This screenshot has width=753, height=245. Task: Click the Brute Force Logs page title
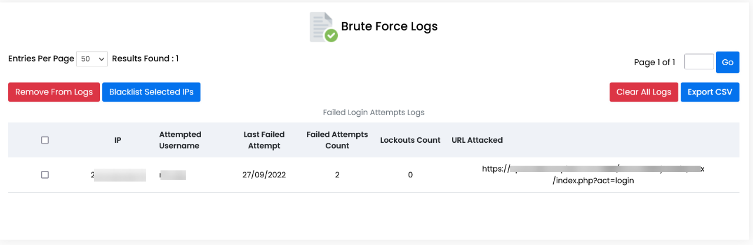click(x=389, y=26)
